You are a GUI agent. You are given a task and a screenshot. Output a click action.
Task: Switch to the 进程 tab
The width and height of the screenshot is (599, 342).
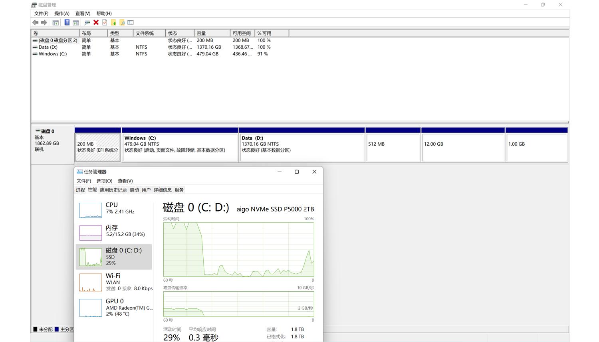(x=80, y=190)
